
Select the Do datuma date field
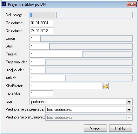(x=42, y=31)
